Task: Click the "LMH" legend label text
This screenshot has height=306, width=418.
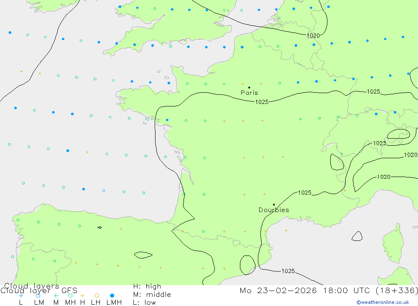Action: coord(114,303)
